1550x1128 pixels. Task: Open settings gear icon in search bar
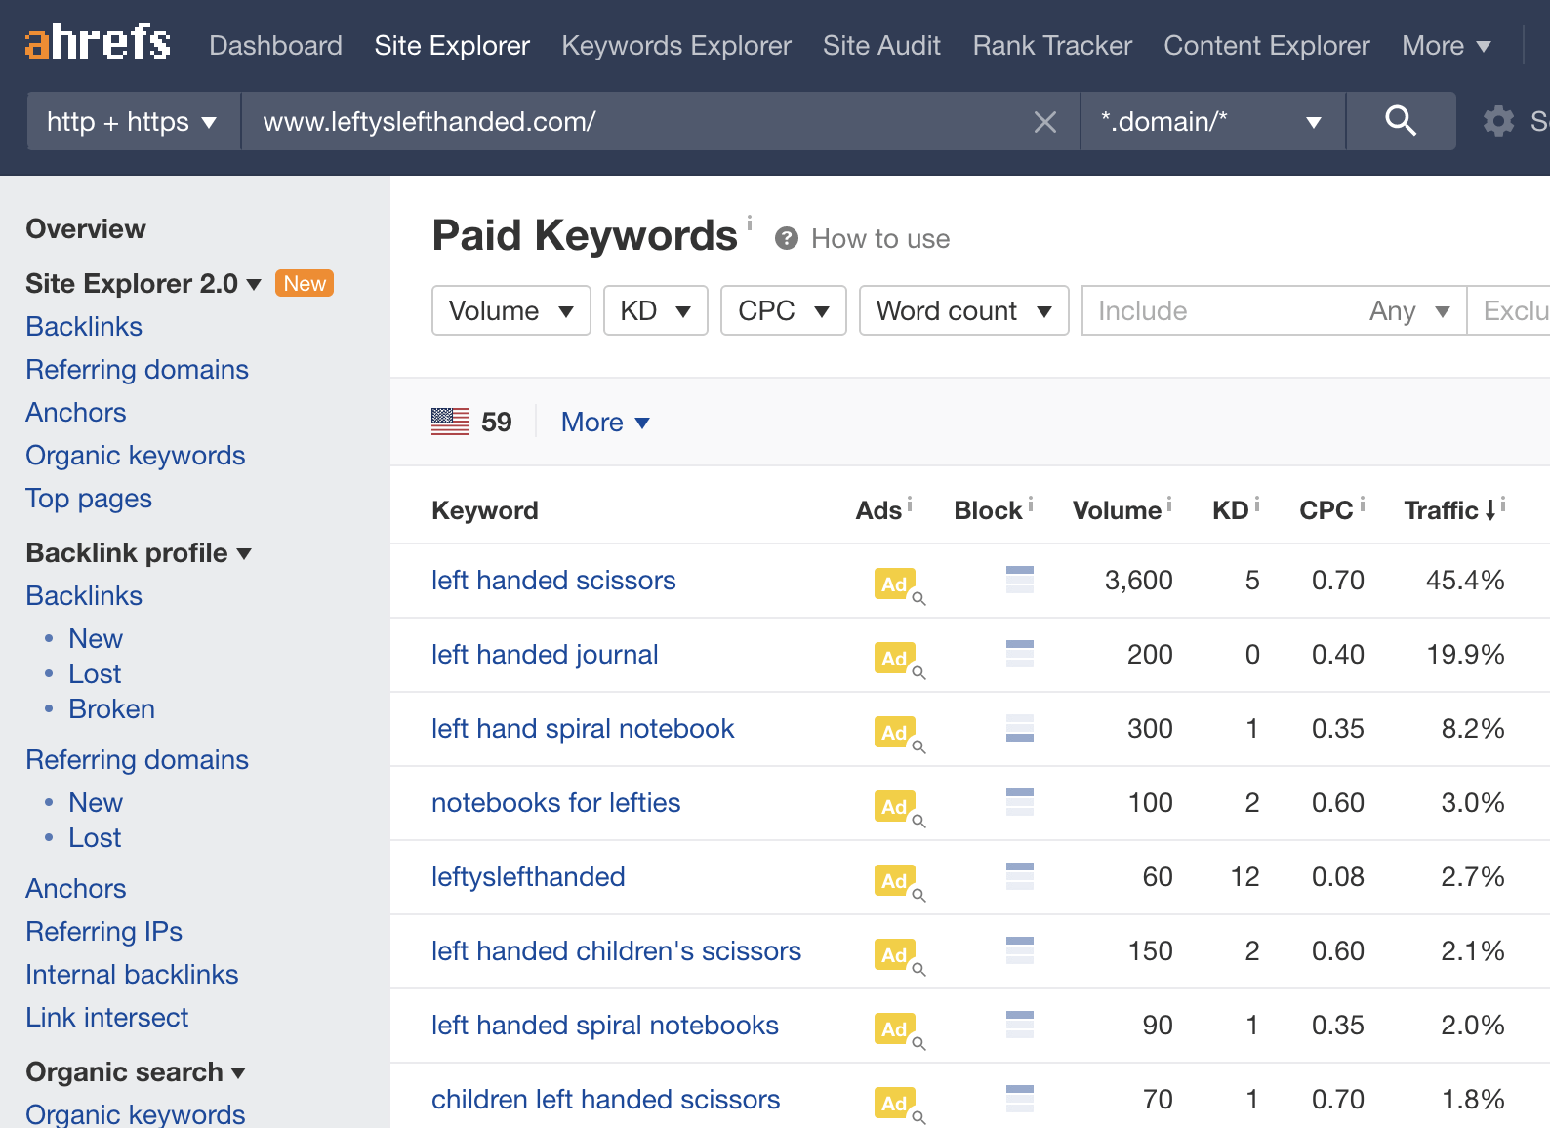(1497, 122)
